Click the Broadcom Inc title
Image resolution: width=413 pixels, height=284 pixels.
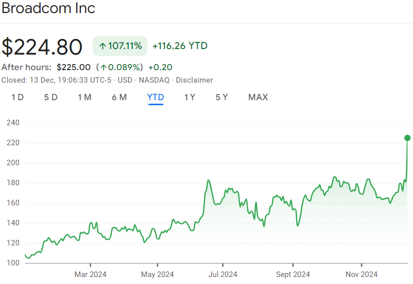[x=48, y=8]
